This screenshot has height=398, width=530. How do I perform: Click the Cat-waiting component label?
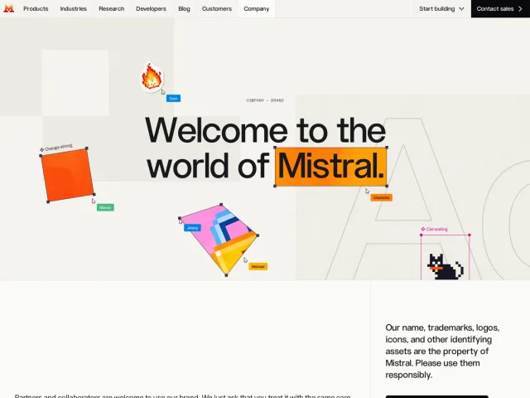click(x=434, y=229)
